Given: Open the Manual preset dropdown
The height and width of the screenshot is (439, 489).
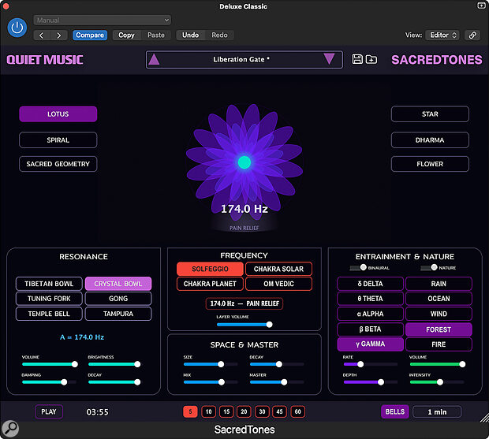Looking at the screenshot, I should 103,20.
